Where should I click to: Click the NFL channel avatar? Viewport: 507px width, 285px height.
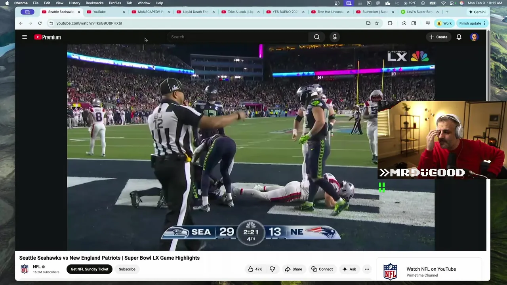click(25, 269)
